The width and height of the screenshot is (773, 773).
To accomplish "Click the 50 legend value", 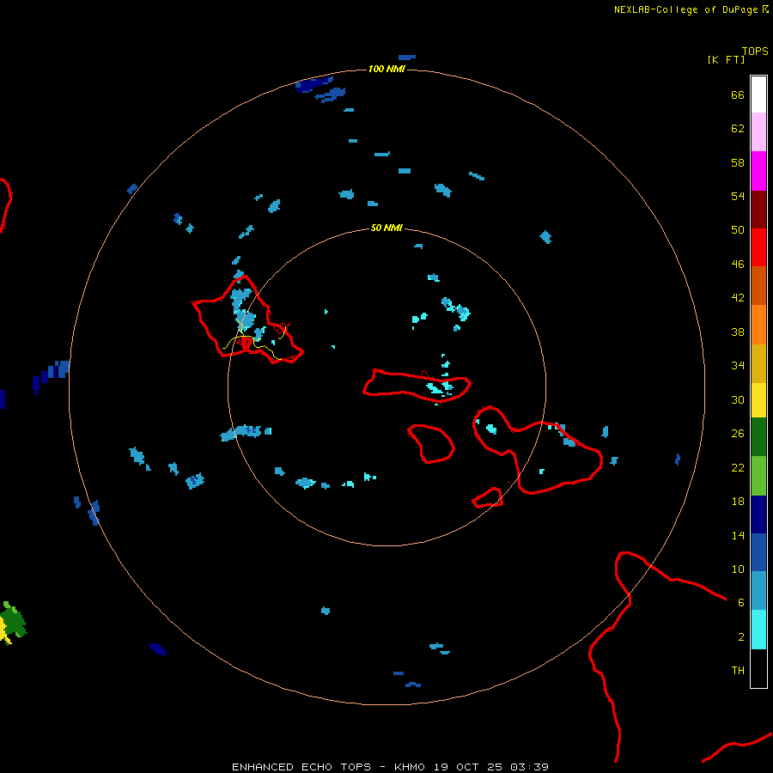I will pyautogui.click(x=738, y=229).
